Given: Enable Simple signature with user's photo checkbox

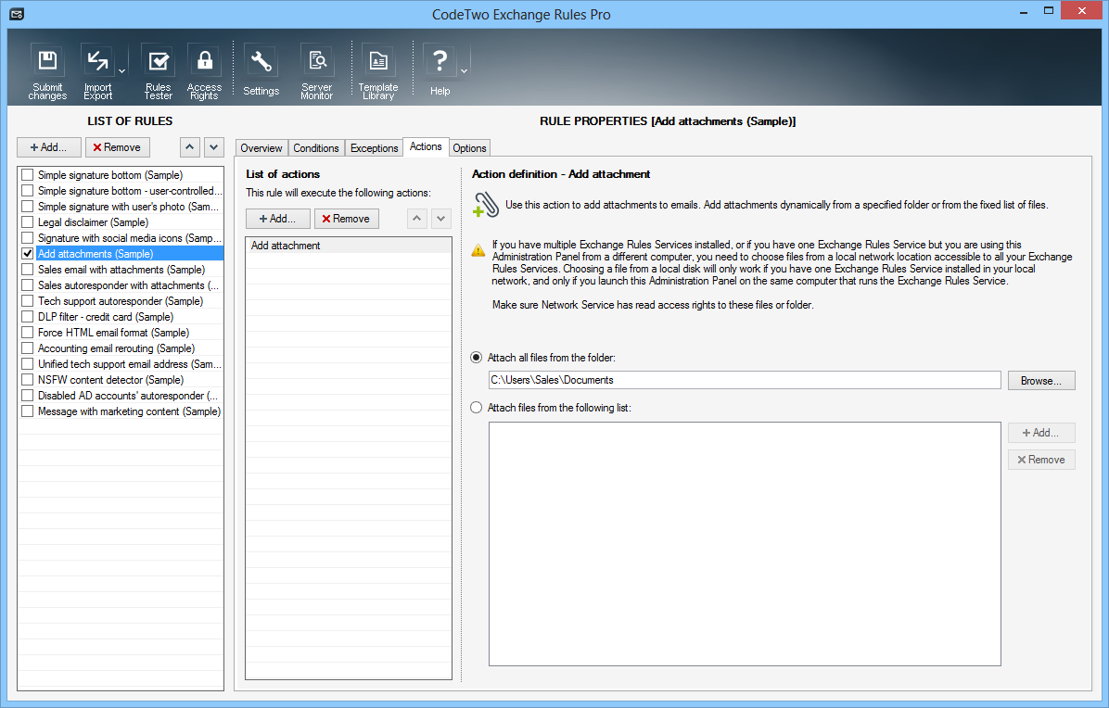Looking at the screenshot, I should coord(28,207).
